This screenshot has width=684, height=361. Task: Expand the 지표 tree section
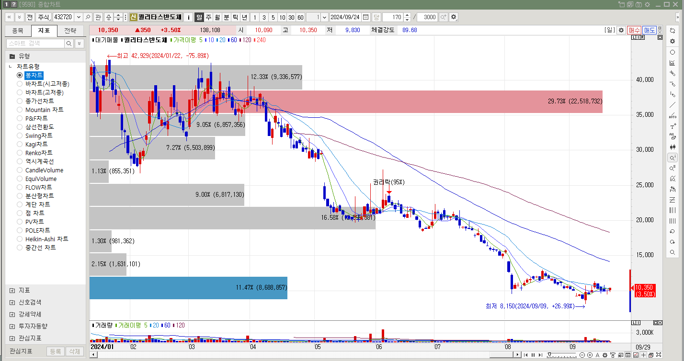(12, 290)
